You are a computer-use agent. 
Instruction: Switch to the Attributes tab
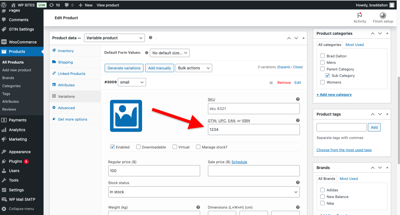click(66, 85)
